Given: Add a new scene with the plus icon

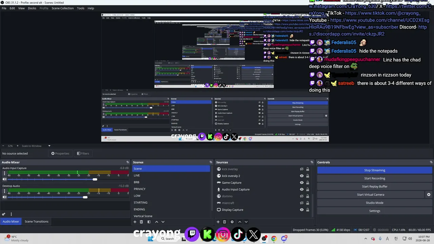Looking at the screenshot, I should [135, 222].
